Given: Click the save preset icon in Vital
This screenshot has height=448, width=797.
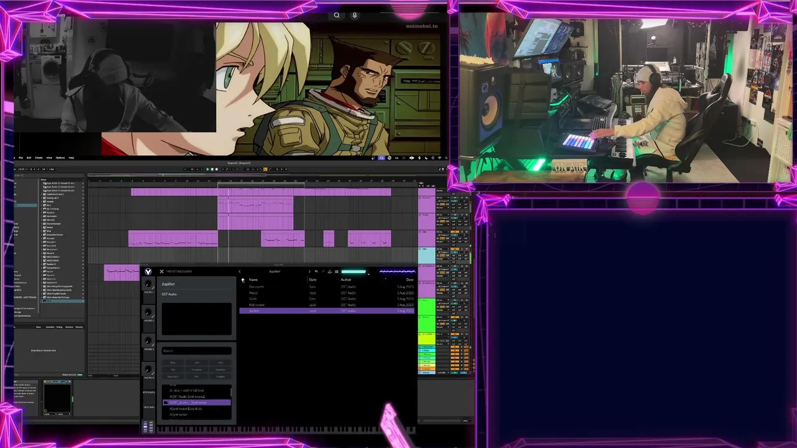Looking at the screenshot, I should pos(330,271).
